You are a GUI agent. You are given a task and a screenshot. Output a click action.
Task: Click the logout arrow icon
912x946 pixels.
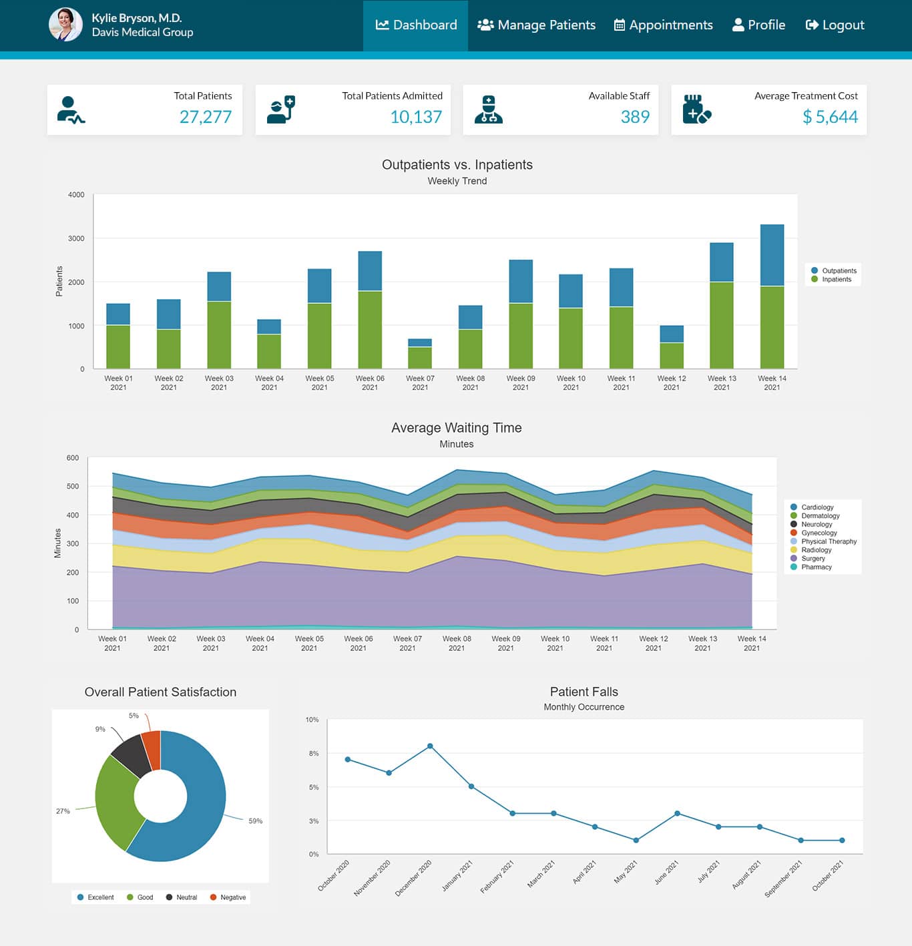tap(811, 25)
